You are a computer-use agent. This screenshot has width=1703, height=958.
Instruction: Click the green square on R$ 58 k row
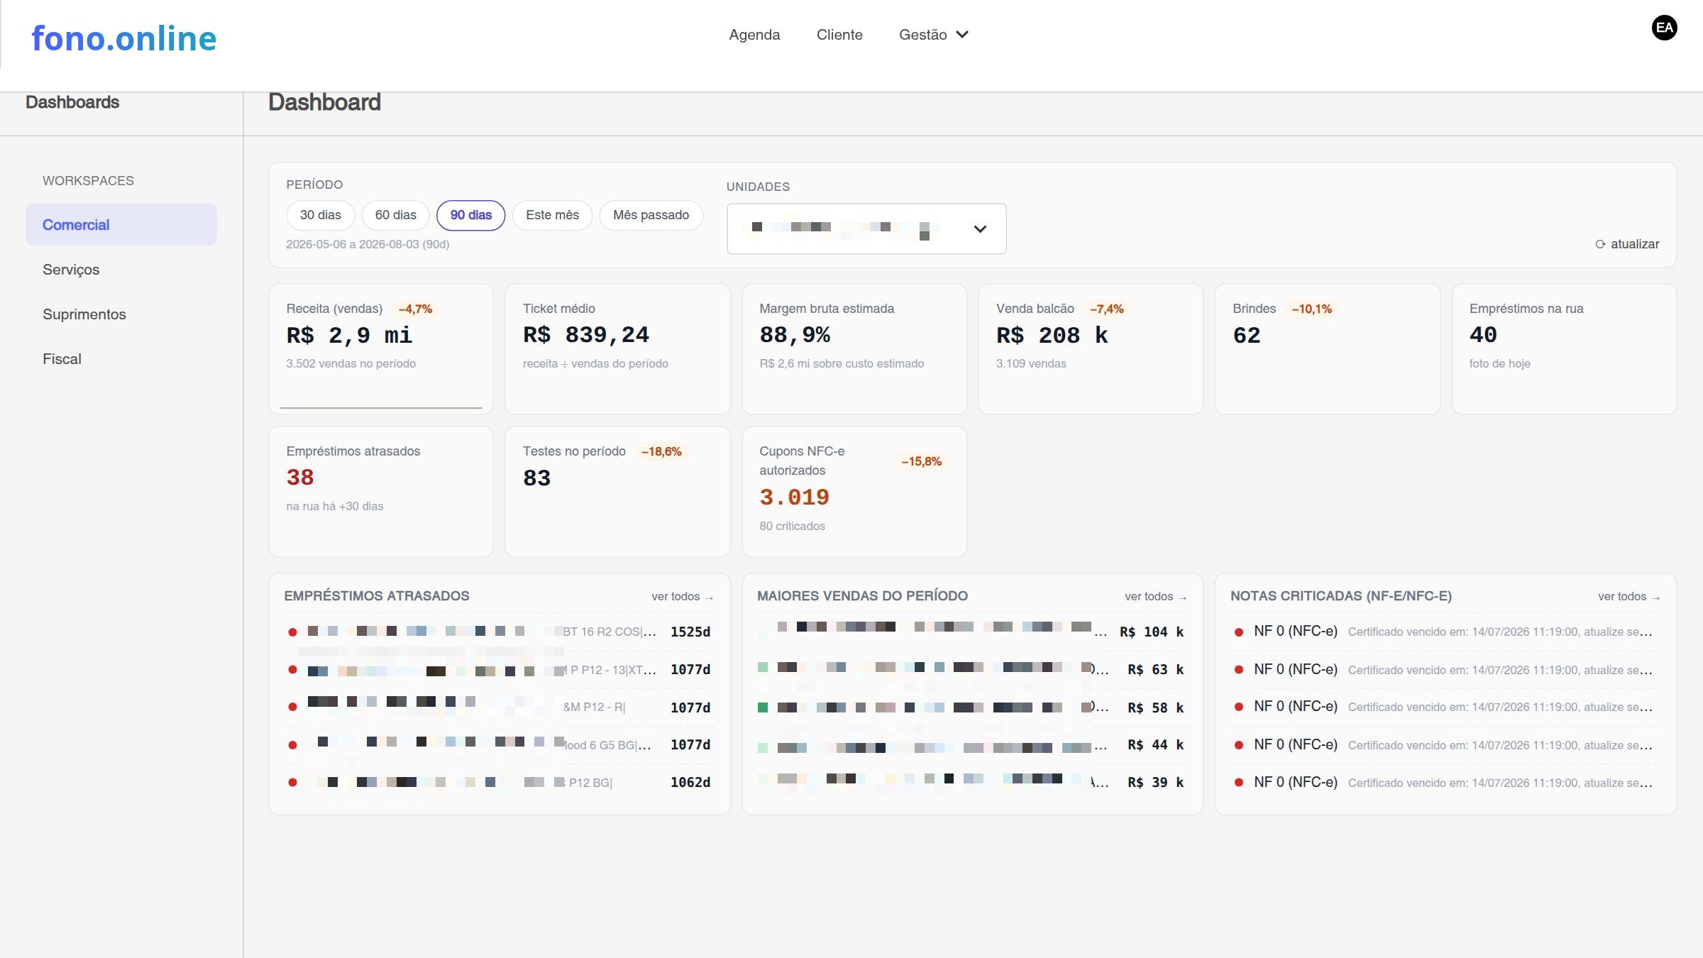tap(763, 707)
